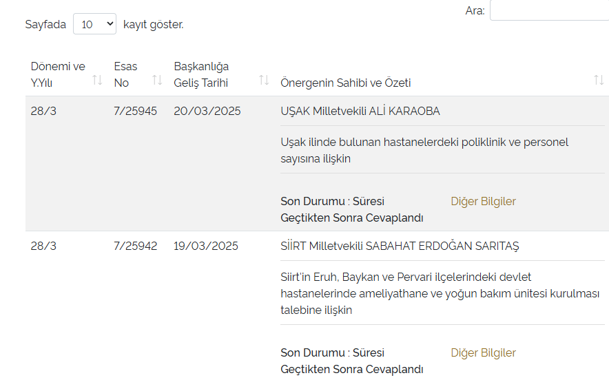
Task: Select the SİİRT Milletvekili SABAHAT ERDOĞAN SARITAŞ name
Action: pos(400,246)
